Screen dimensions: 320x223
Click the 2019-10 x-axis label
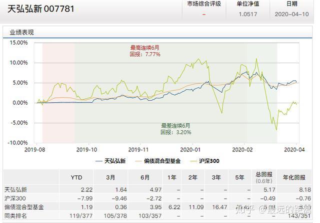click(x=86, y=150)
